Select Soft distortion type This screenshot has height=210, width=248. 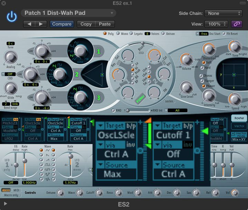204,63
